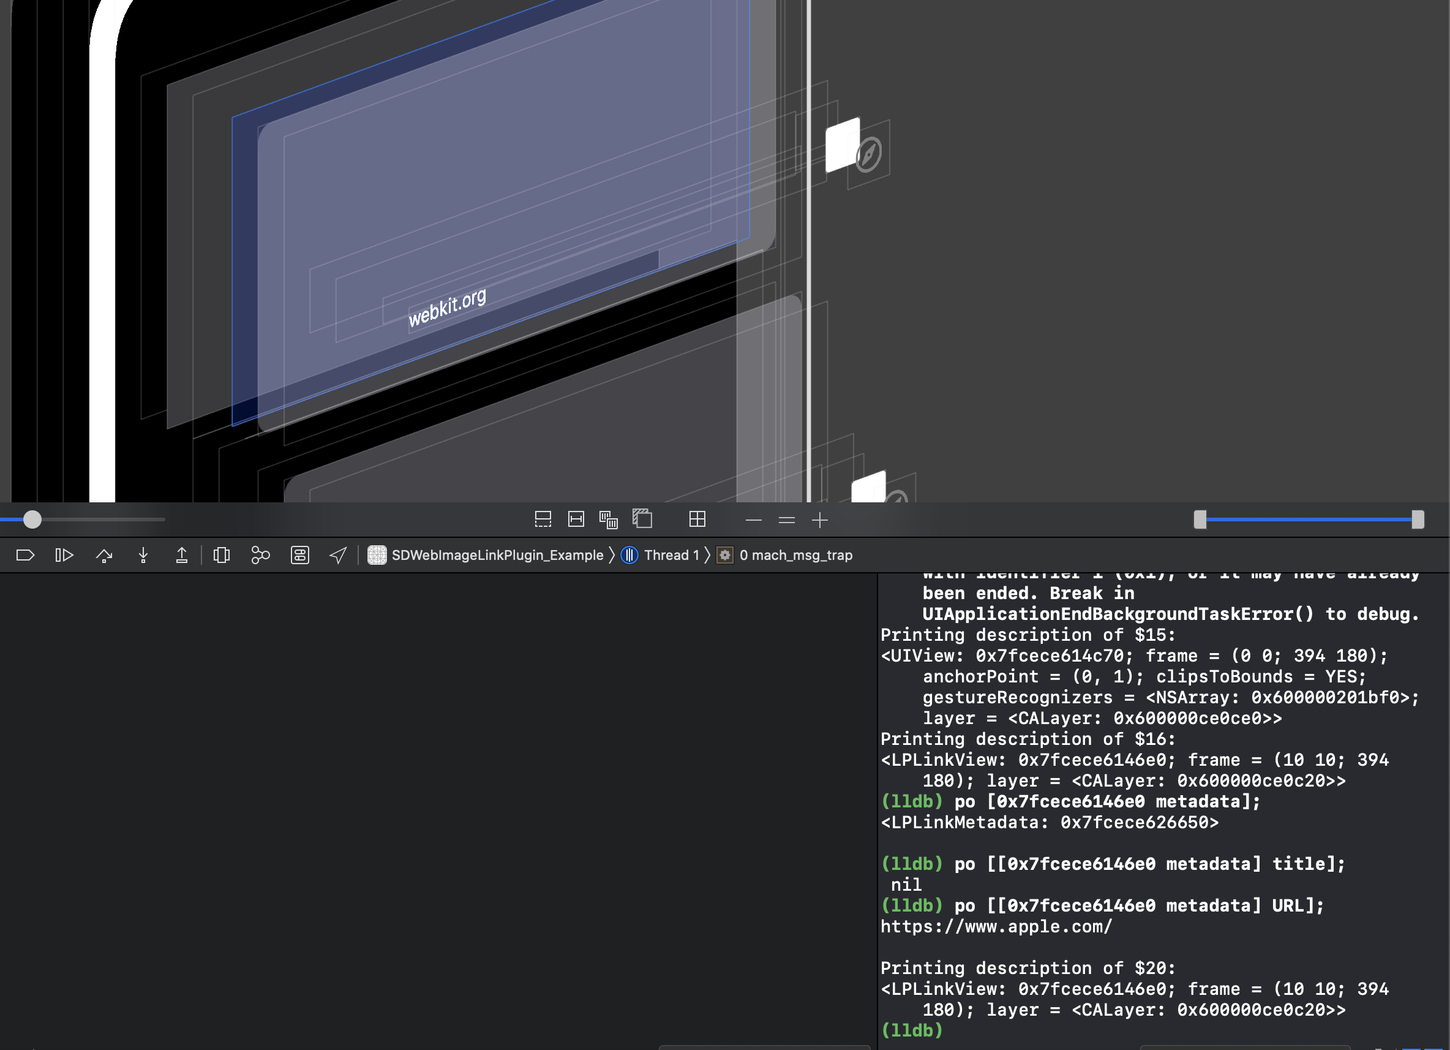
Task: Click the 'been ended. Break in' console line
Action: (1028, 594)
